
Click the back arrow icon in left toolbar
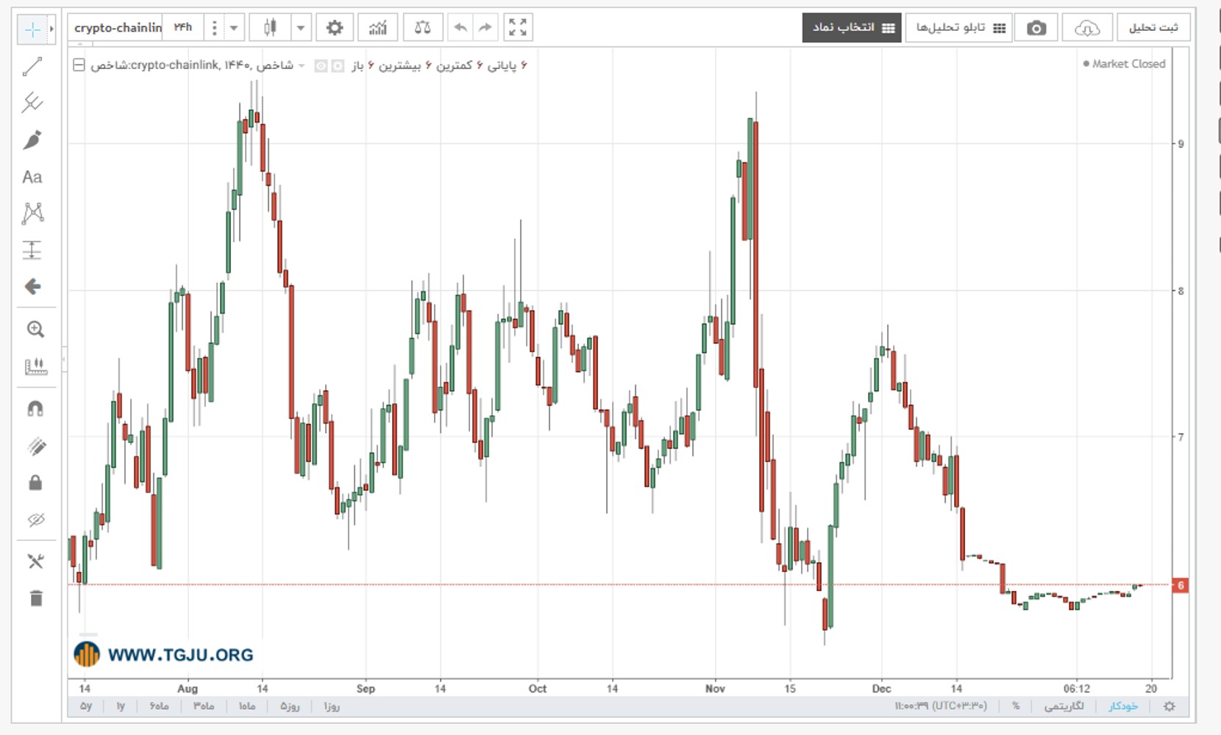(x=32, y=287)
